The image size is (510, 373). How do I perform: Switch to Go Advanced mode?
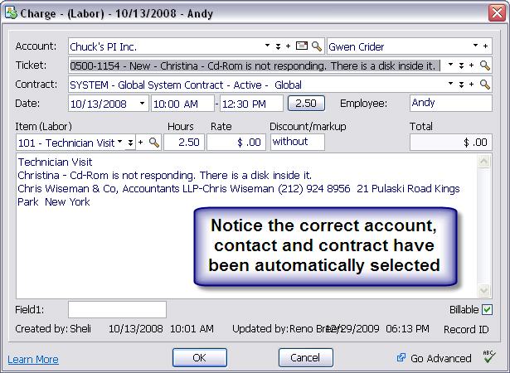[x=435, y=358]
